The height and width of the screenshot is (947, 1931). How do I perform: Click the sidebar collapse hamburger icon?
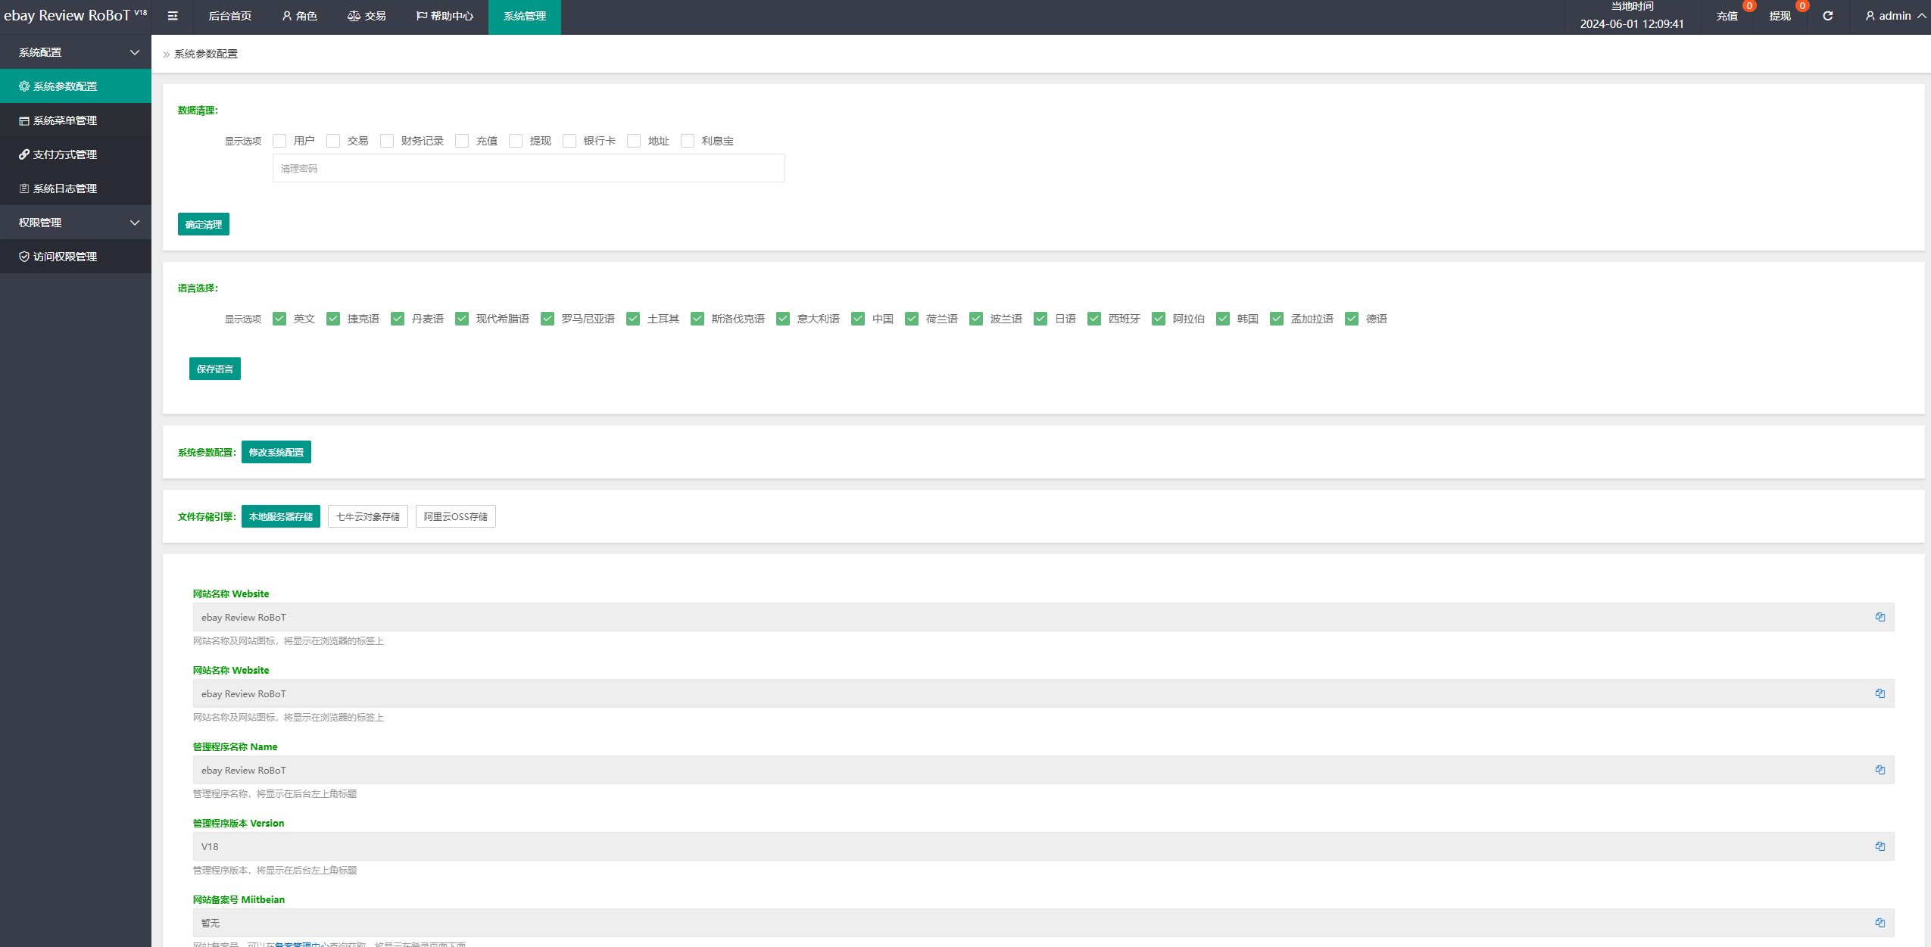click(x=173, y=16)
